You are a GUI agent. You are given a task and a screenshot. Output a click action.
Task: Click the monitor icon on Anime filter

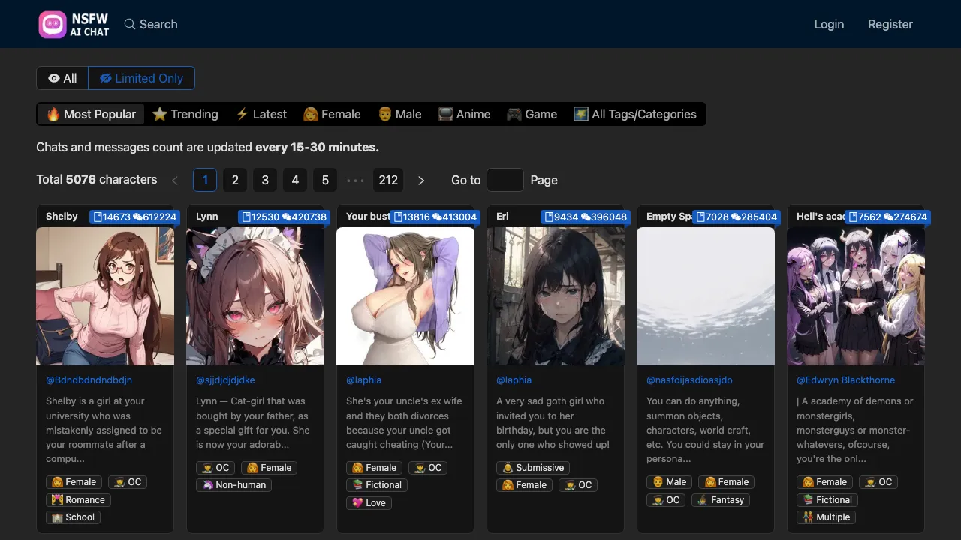coord(446,114)
